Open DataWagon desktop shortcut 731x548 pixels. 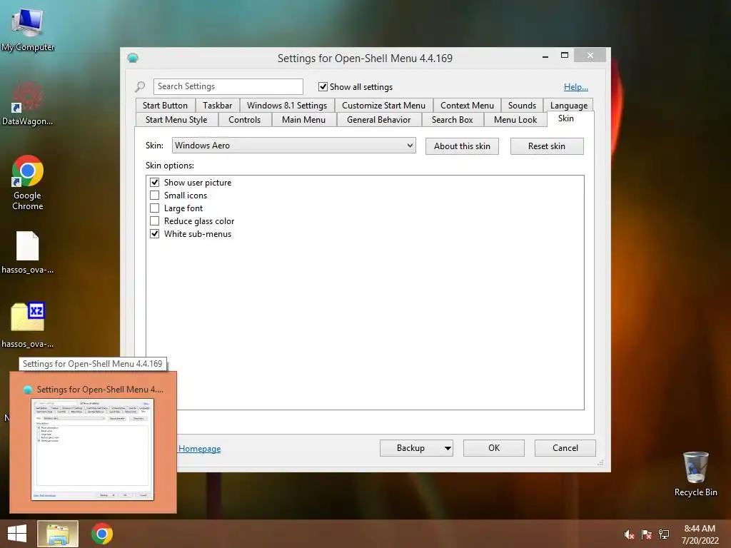28,103
